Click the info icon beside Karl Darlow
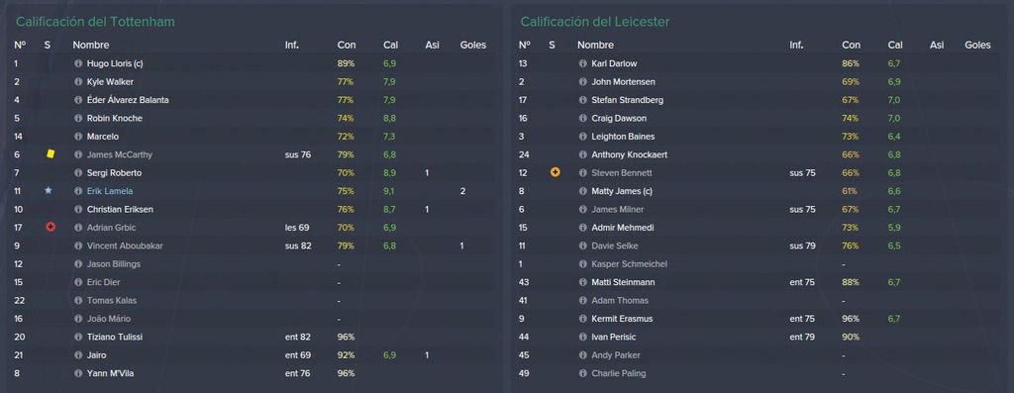 click(582, 64)
